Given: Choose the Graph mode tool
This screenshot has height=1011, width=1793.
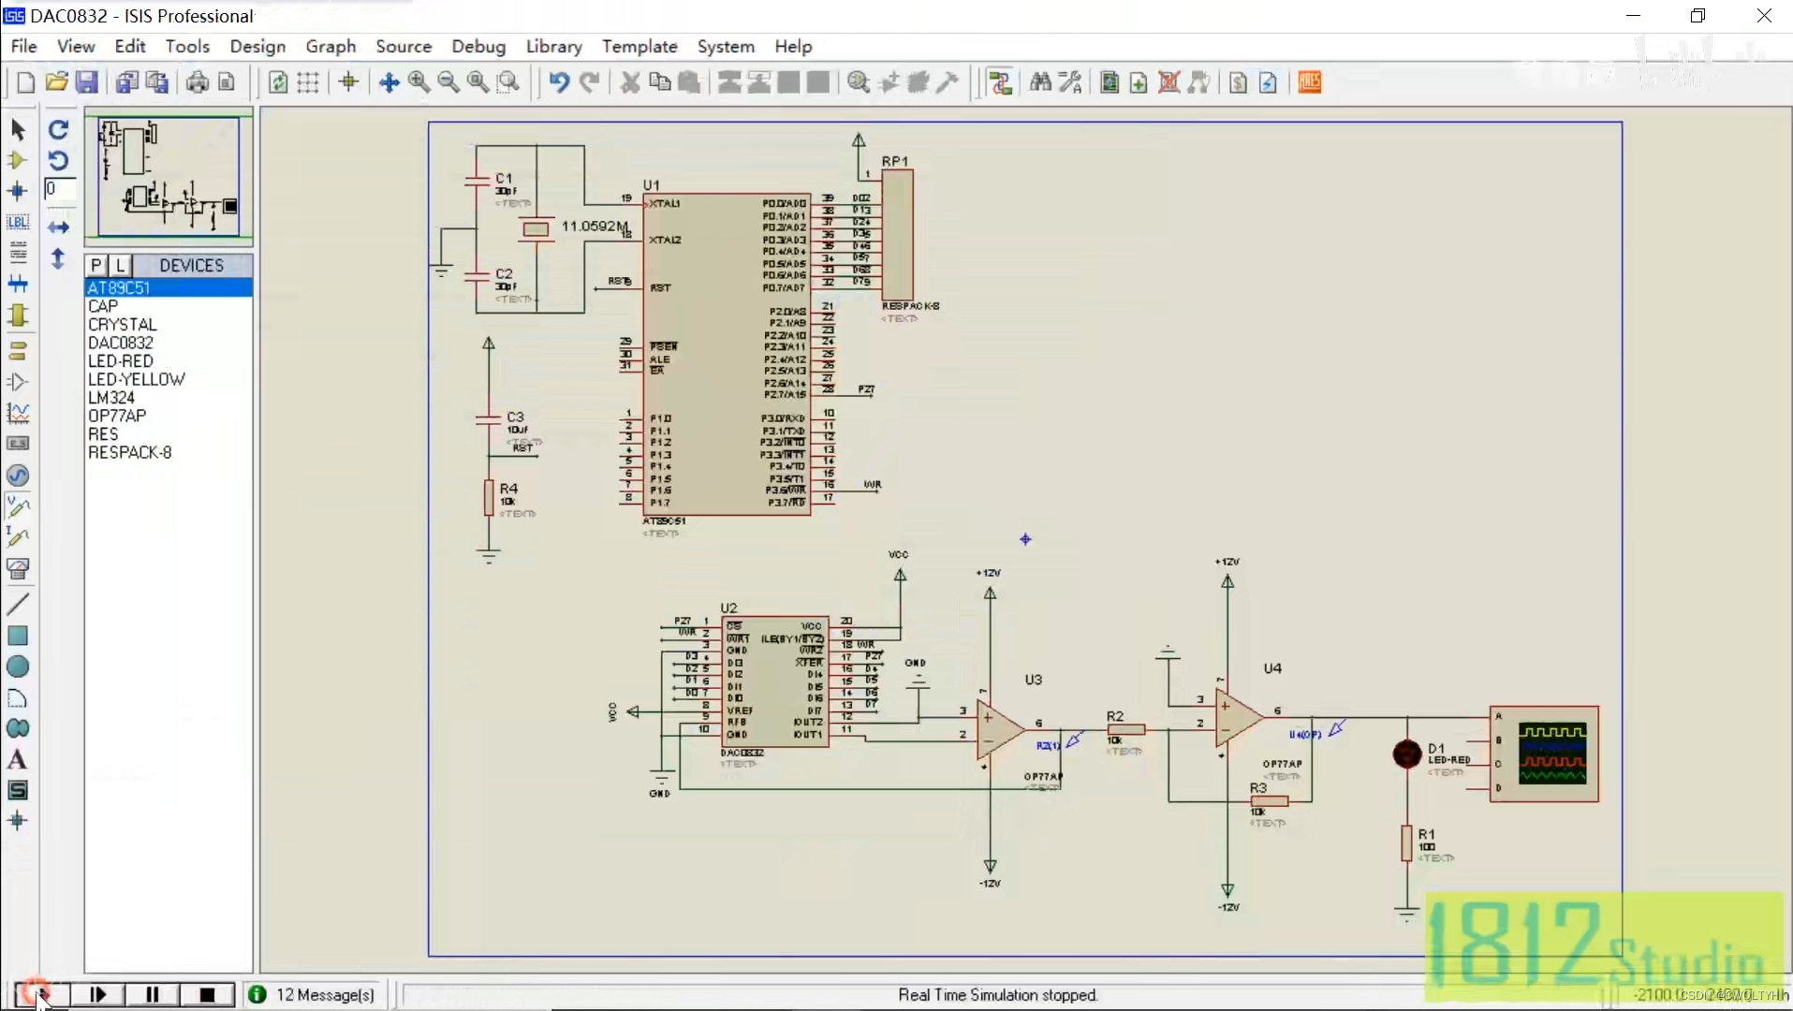Looking at the screenshot, I should (x=18, y=413).
